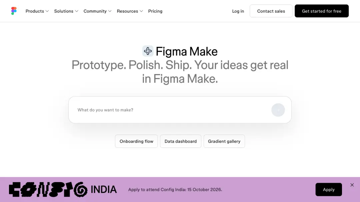Image resolution: width=360 pixels, height=202 pixels.
Task: Click Contact sales button
Action: coord(271,11)
